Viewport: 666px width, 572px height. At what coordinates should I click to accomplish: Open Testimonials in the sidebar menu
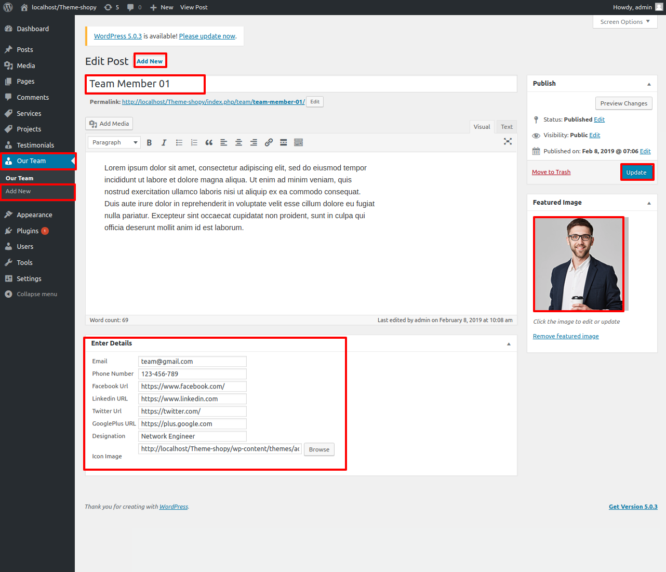(35, 145)
